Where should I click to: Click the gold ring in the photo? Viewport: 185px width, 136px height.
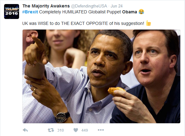click(x=34, y=91)
